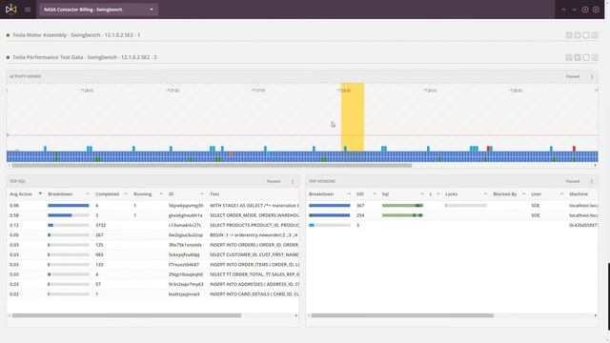Image resolution: width=610 pixels, height=343 pixels.
Task: Select SQL row SELECT TT.ORDER_TOTAL
Action: (x=152, y=274)
